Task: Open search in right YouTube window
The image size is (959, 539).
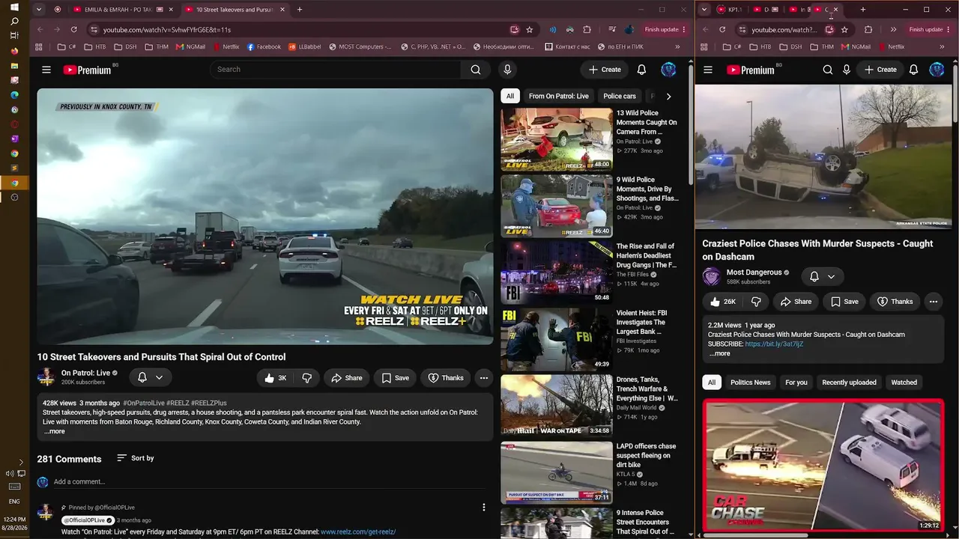Action: pyautogui.click(x=828, y=70)
